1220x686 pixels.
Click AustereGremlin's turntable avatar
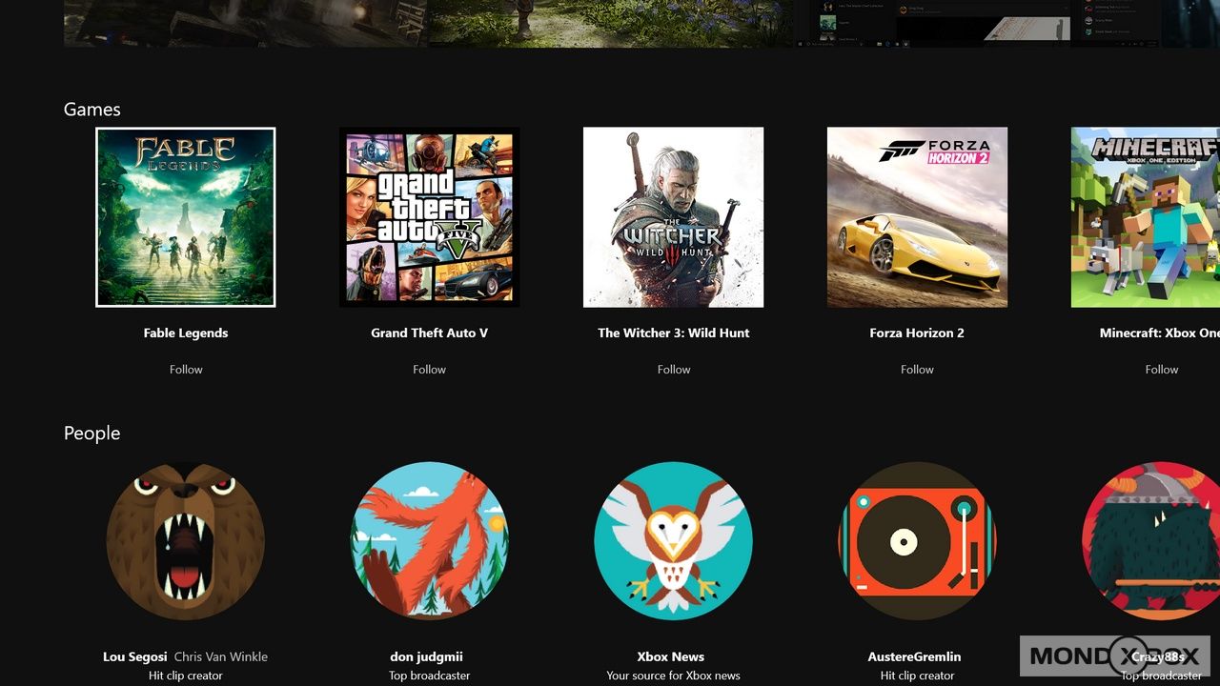917,541
